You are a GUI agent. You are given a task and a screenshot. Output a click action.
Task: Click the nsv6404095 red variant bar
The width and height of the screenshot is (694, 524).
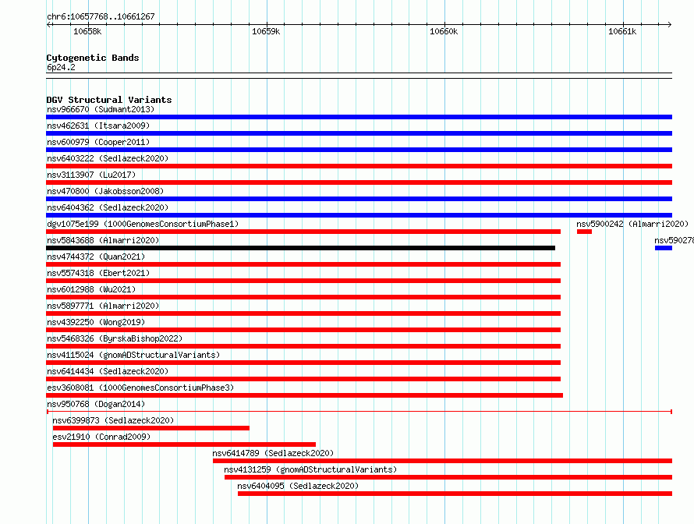(455, 494)
